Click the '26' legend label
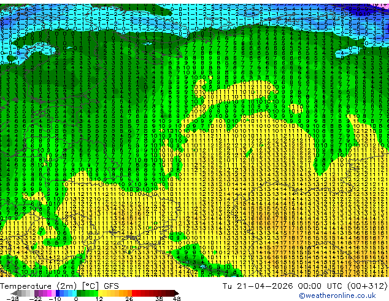The width and height of the screenshot is (389, 301). [x=129, y=299]
